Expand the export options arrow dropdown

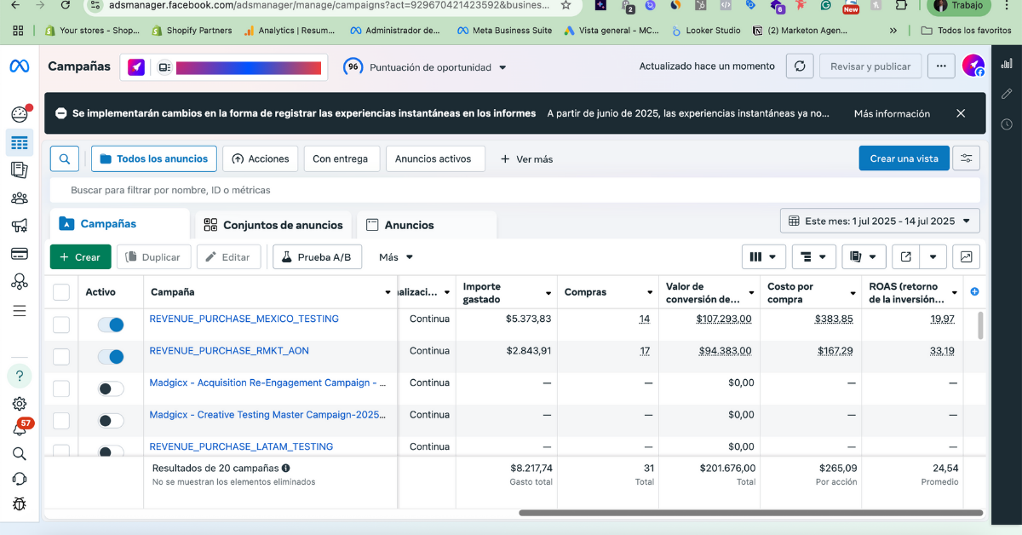933,256
